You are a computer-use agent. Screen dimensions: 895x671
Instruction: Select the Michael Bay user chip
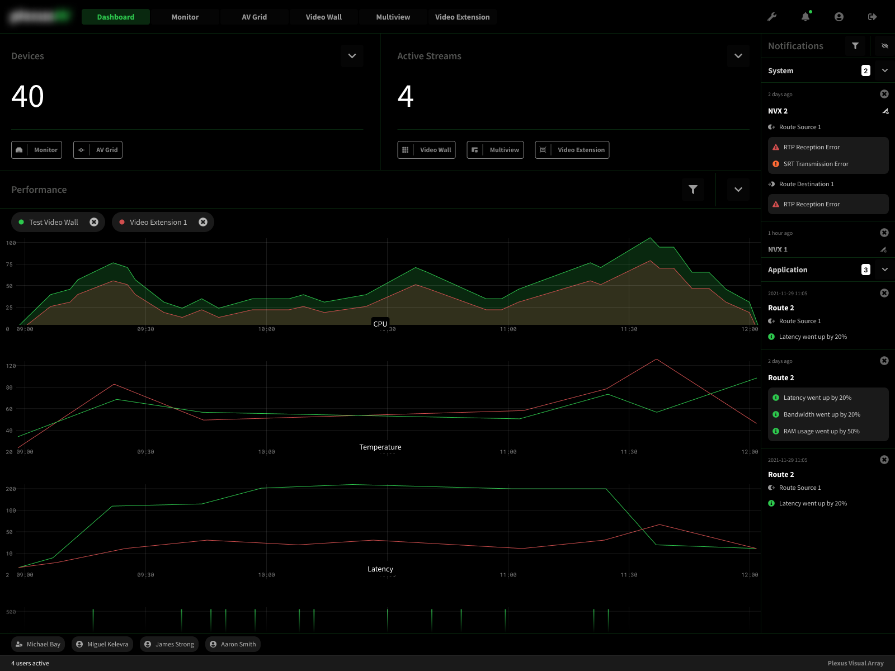pyautogui.click(x=38, y=644)
